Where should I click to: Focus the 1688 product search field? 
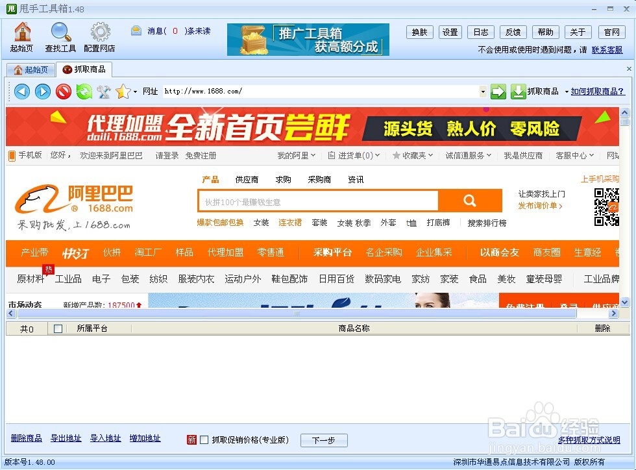(x=319, y=201)
